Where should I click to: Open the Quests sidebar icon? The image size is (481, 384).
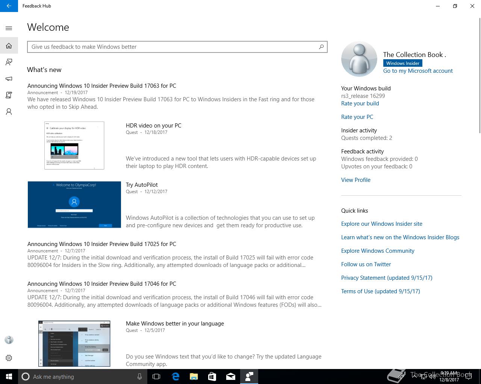click(9, 95)
